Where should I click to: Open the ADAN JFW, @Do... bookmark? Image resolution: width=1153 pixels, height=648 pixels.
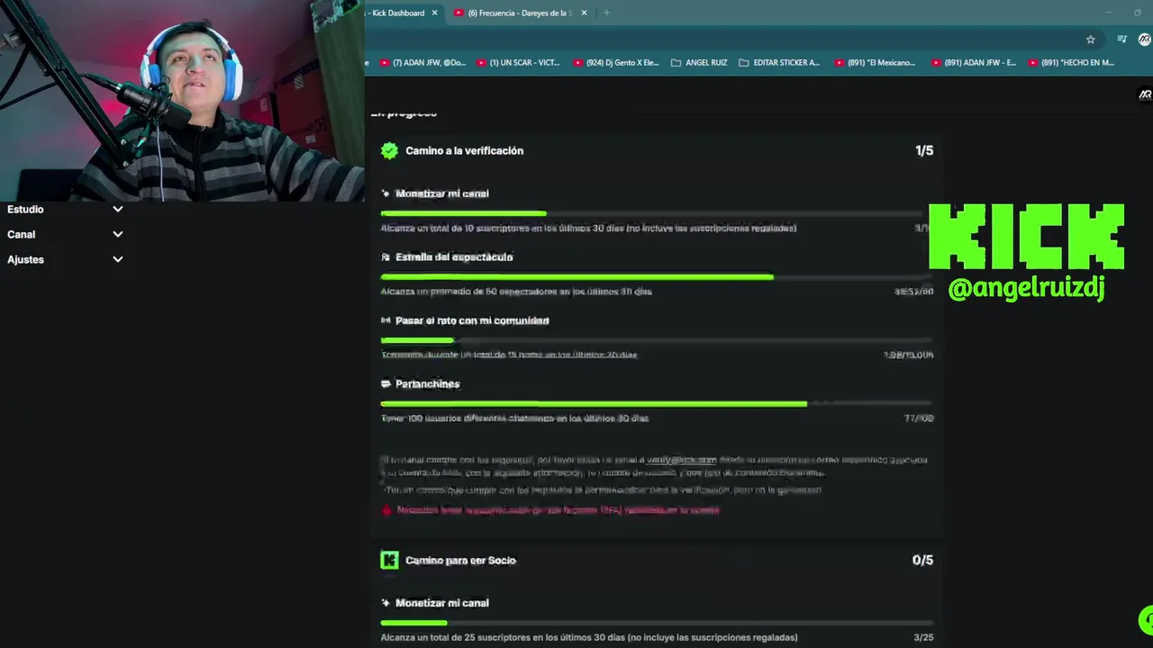point(422,63)
